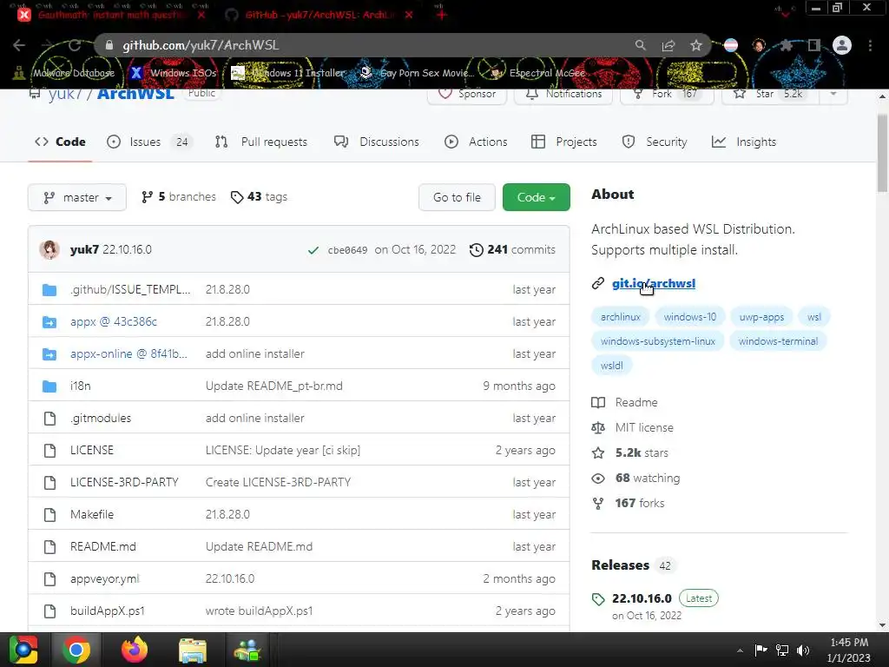Open the .github/ISSUE_TEMPLATE folder
Image resolution: width=889 pixels, height=667 pixels.
coord(130,289)
